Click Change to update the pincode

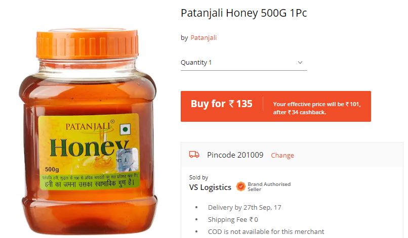tap(282, 155)
